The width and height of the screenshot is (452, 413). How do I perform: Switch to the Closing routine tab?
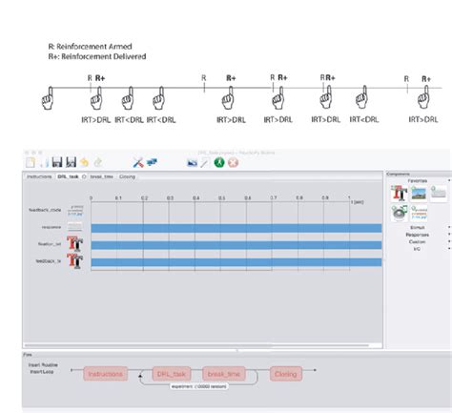127,176
